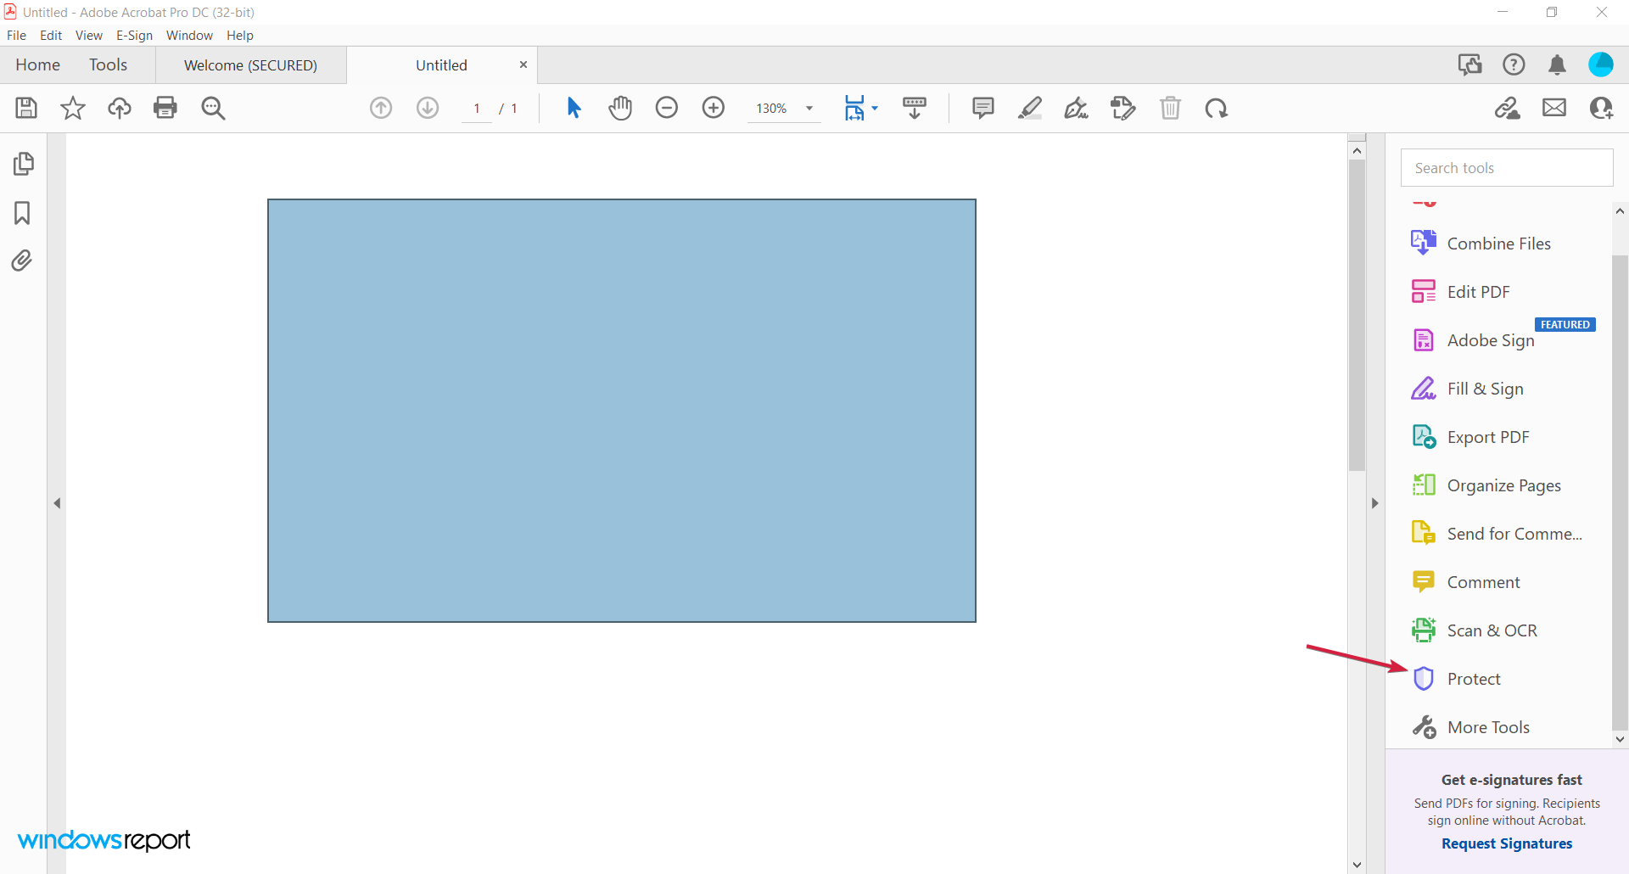
Task: Send file by email envelope icon
Action: (1554, 108)
